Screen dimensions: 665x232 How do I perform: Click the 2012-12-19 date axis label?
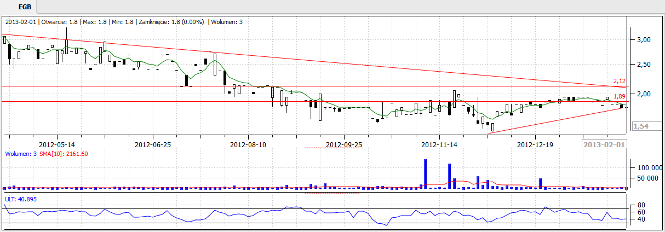click(535, 145)
